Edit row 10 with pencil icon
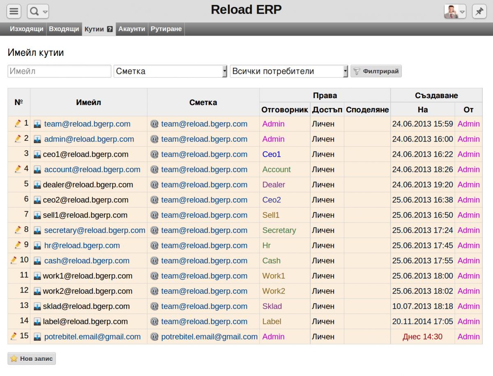The width and height of the screenshot is (493, 376). click(14, 260)
